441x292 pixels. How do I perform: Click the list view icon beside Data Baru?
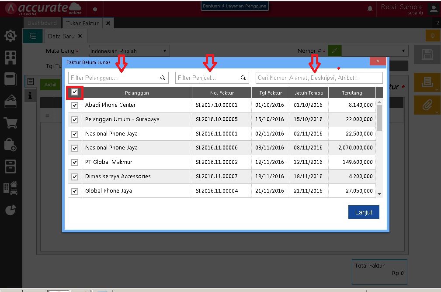[33, 36]
